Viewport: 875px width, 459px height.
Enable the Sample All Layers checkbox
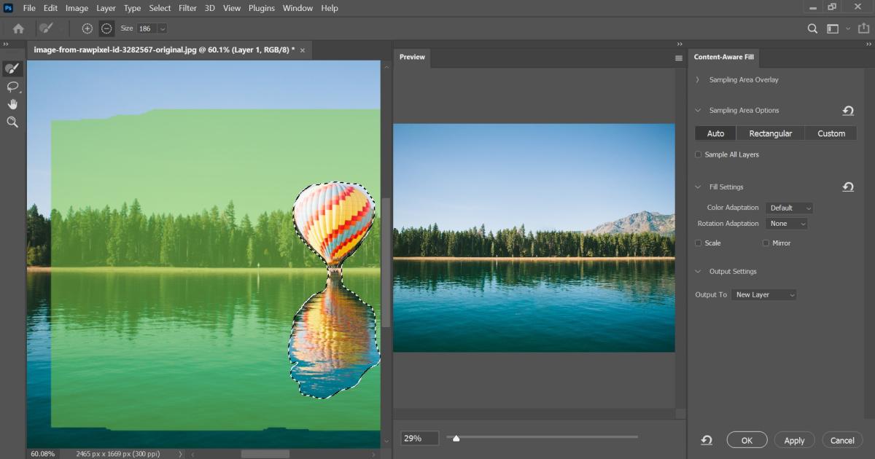pyautogui.click(x=699, y=154)
